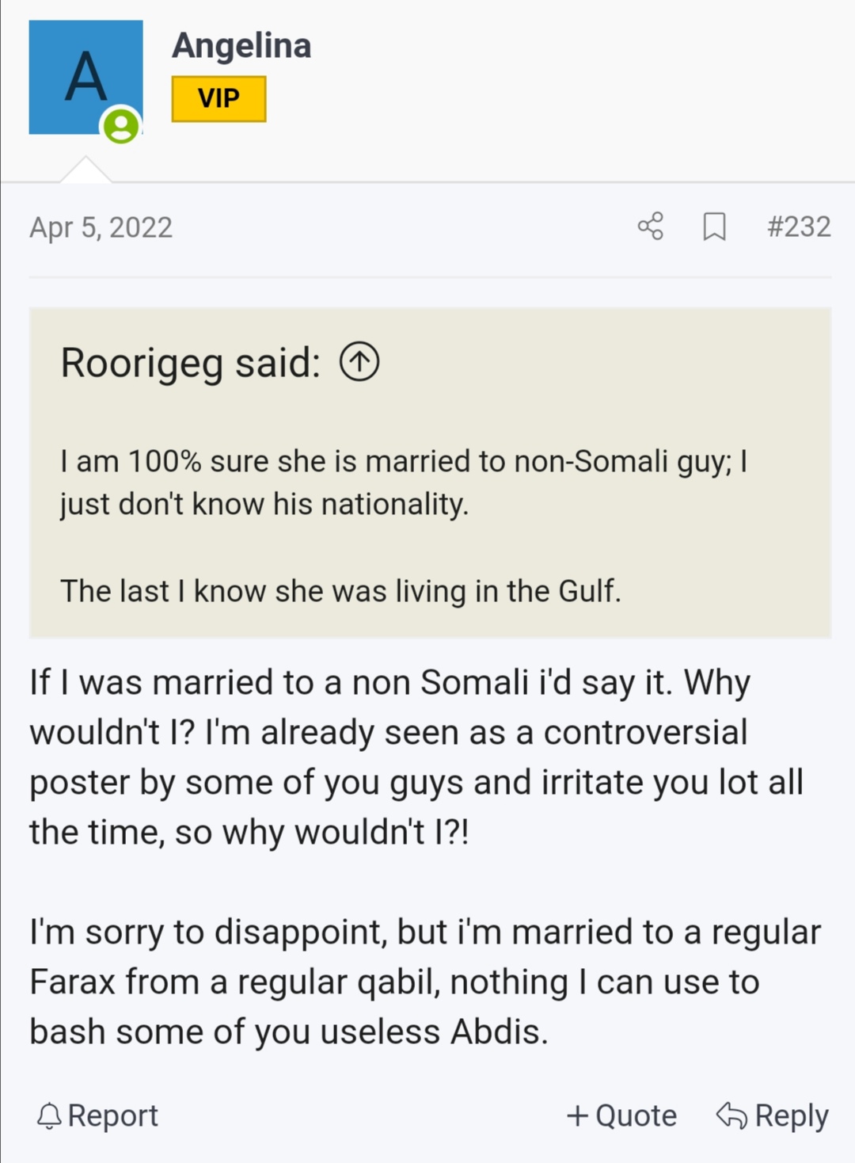This screenshot has height=1163, width=855.
Task: Report this post
Action: [x=97, y=1115]
